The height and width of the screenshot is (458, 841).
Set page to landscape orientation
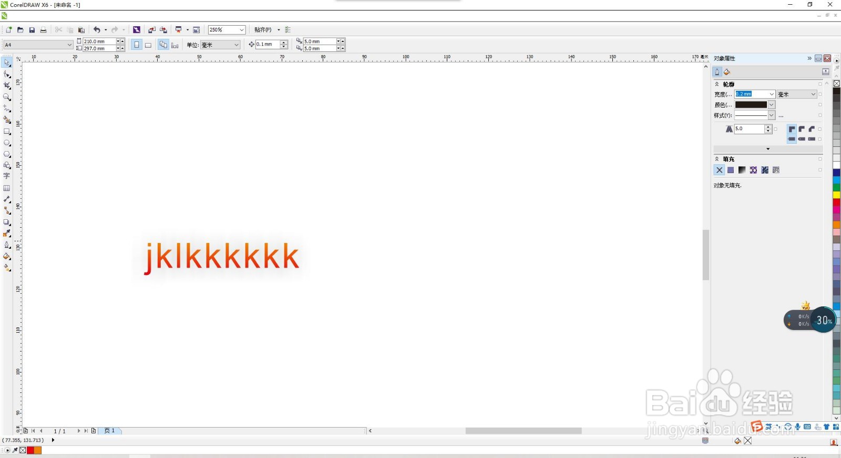point(148,45)
